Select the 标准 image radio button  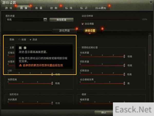(20, 40)
